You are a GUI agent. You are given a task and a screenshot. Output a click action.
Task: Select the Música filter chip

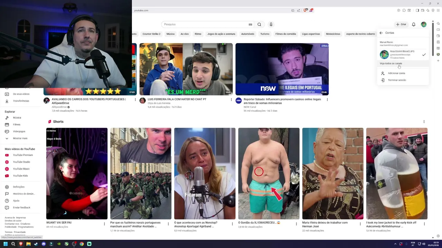(171, 34)
